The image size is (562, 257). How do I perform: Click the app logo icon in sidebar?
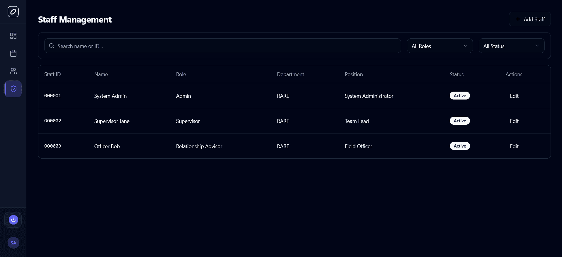[x=13, y=12]
